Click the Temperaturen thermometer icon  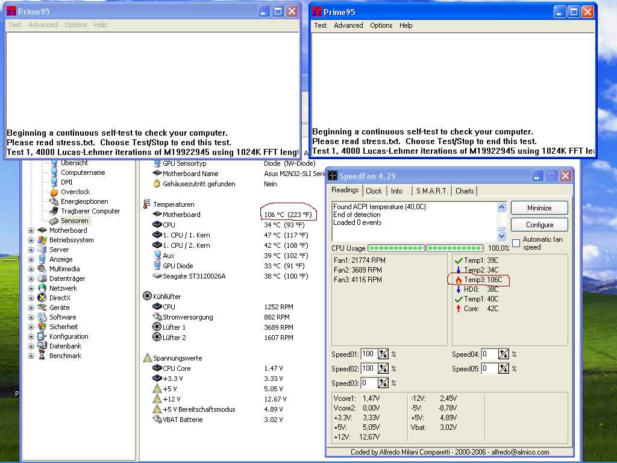click(147, 204)
